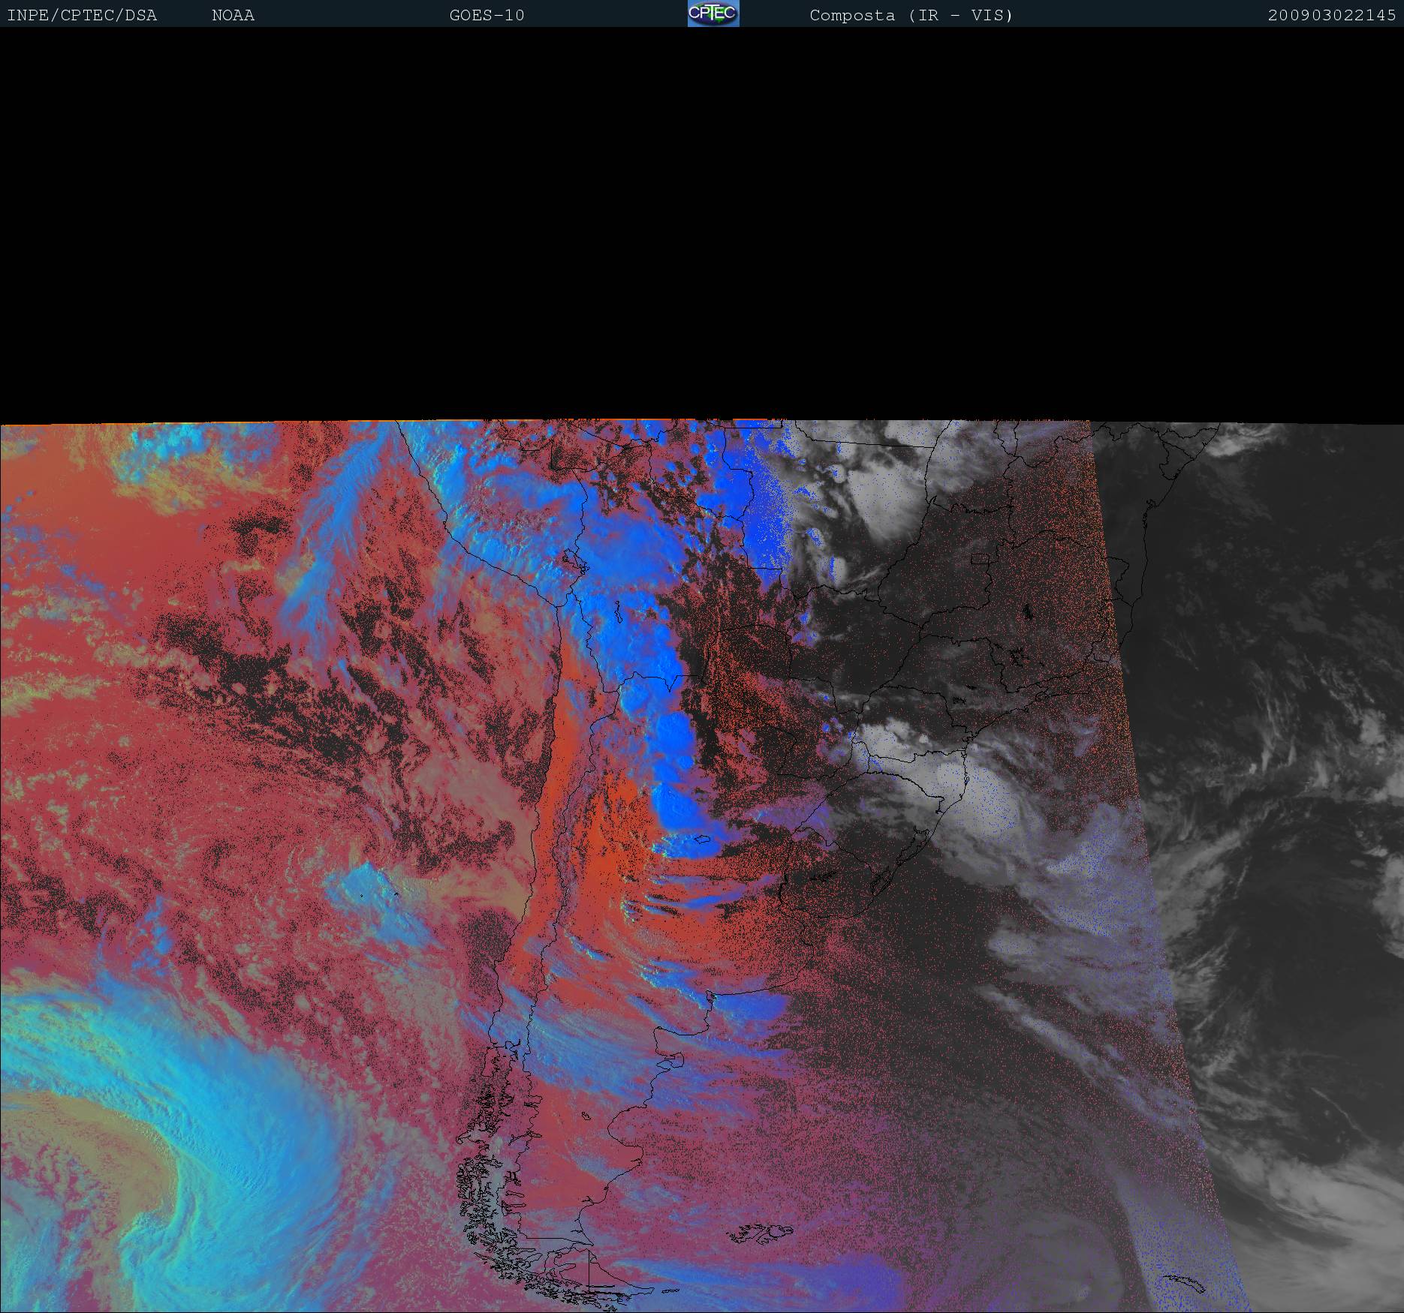The height and width of the screenshot is (1313, 1404).
Task: Click the CPTEC logo in the header
Action: tap(713, 14)
